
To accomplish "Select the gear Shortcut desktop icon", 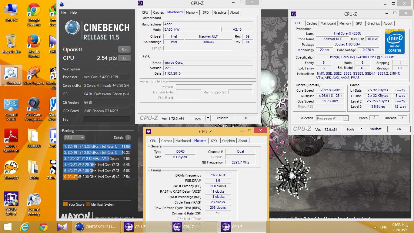I will pyautogui.click(x=11, y=76).
